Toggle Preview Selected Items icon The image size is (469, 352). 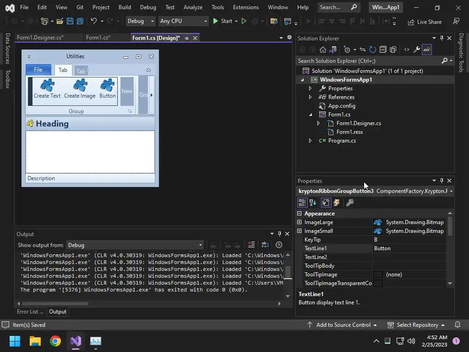click(427, 49)
